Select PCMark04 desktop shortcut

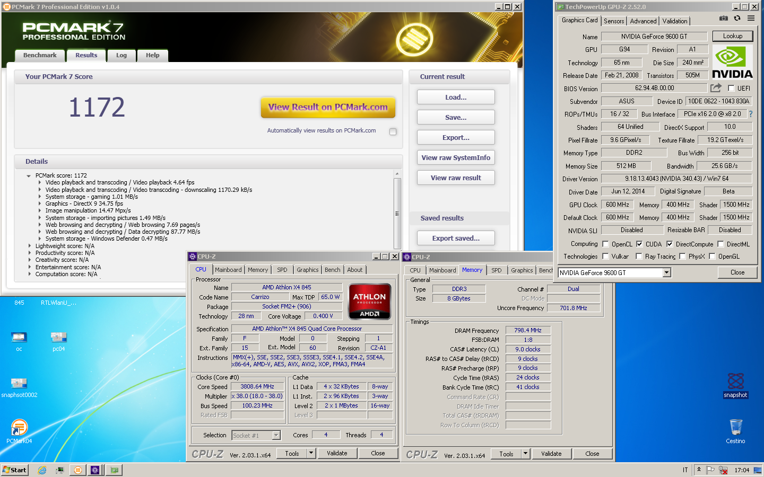(x=19, y=431)
